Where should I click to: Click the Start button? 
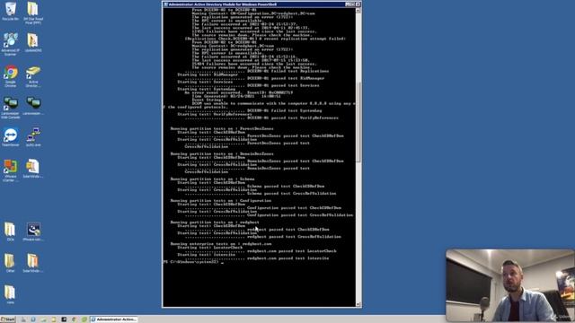[8, 319]
